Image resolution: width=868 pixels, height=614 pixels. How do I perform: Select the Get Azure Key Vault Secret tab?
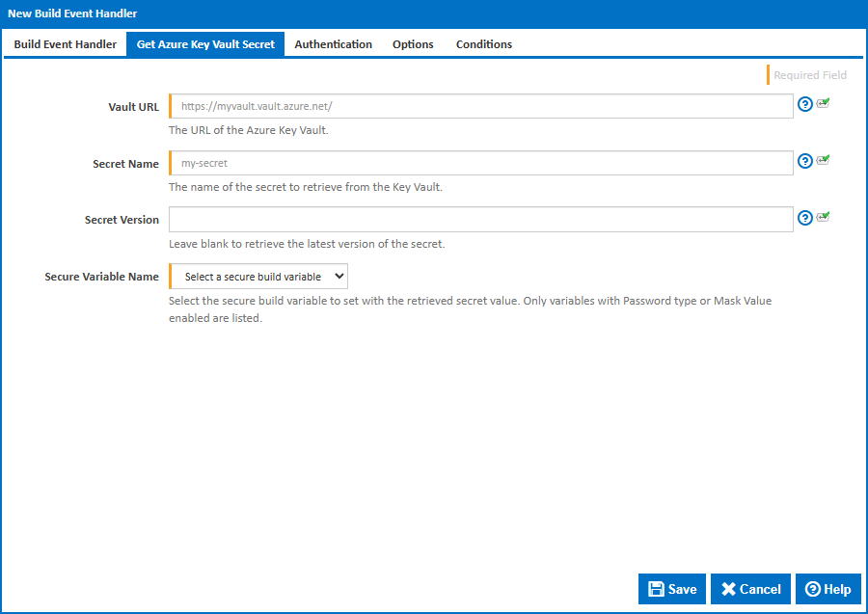pos(205,44)
